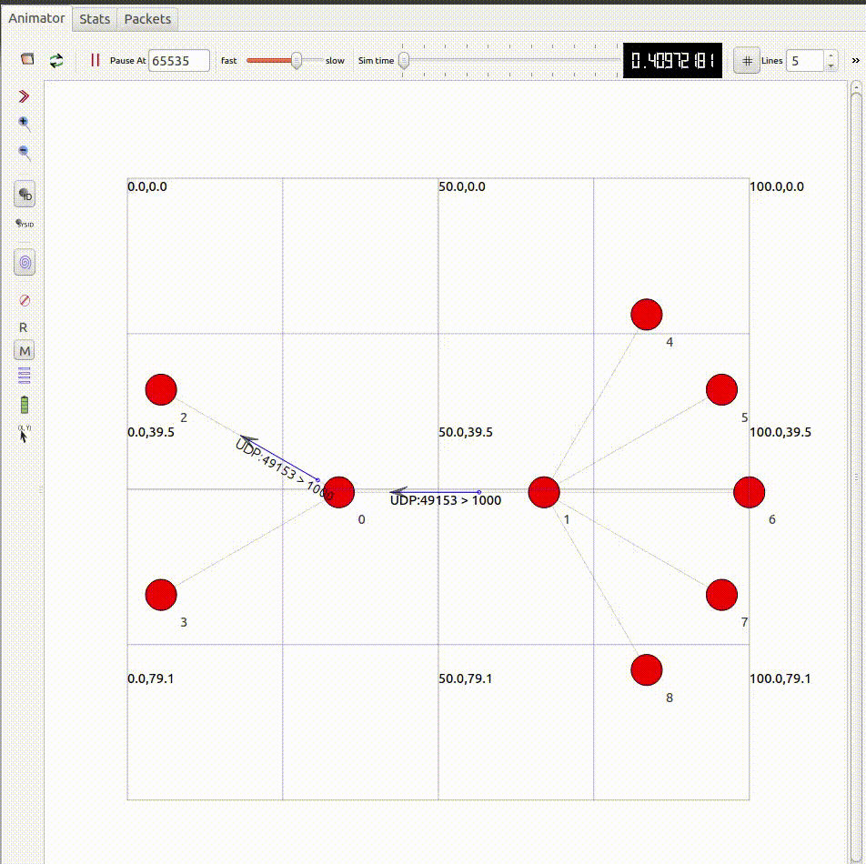Toggle the SYSID display in the sidebar
Screen dimensions: 866x864
pyautogui.click(x=24, y=222)
